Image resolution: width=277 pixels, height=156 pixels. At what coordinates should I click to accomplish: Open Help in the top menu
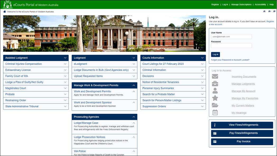(271, 4)
